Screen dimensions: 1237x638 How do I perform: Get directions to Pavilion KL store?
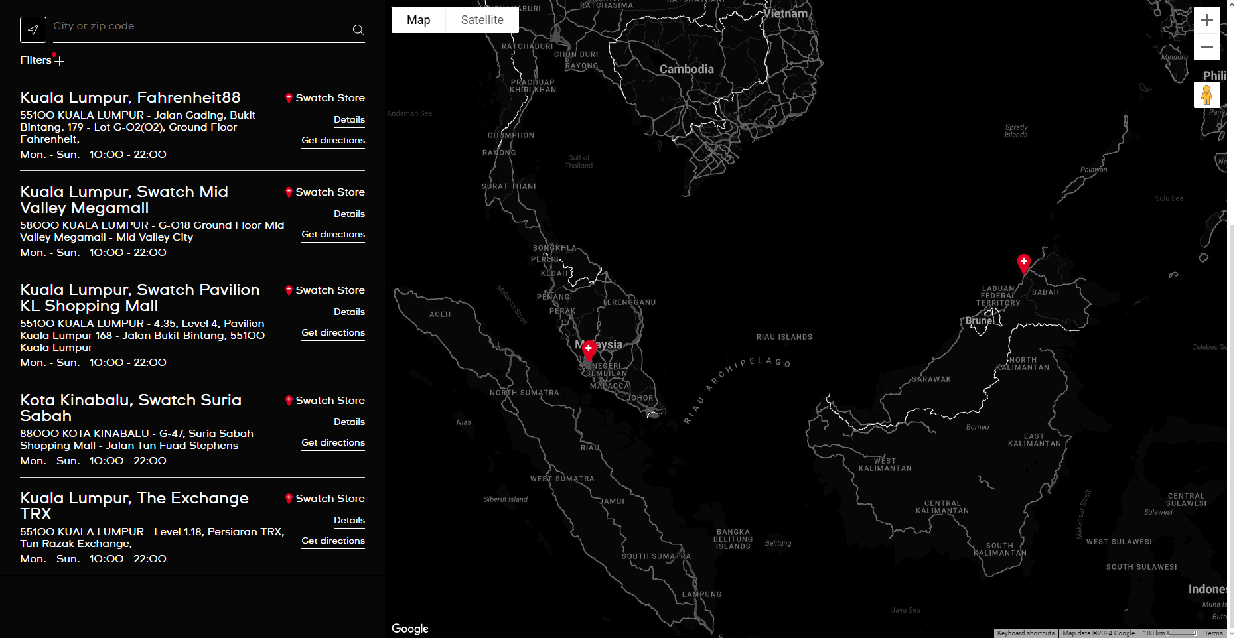pos(333,333)
